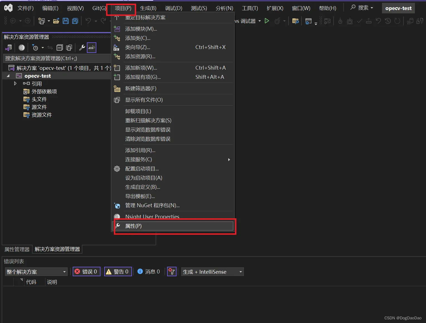Open the debugger target dropdown arrow
This screenshot has height=323, width=426.
coord(259,21)
